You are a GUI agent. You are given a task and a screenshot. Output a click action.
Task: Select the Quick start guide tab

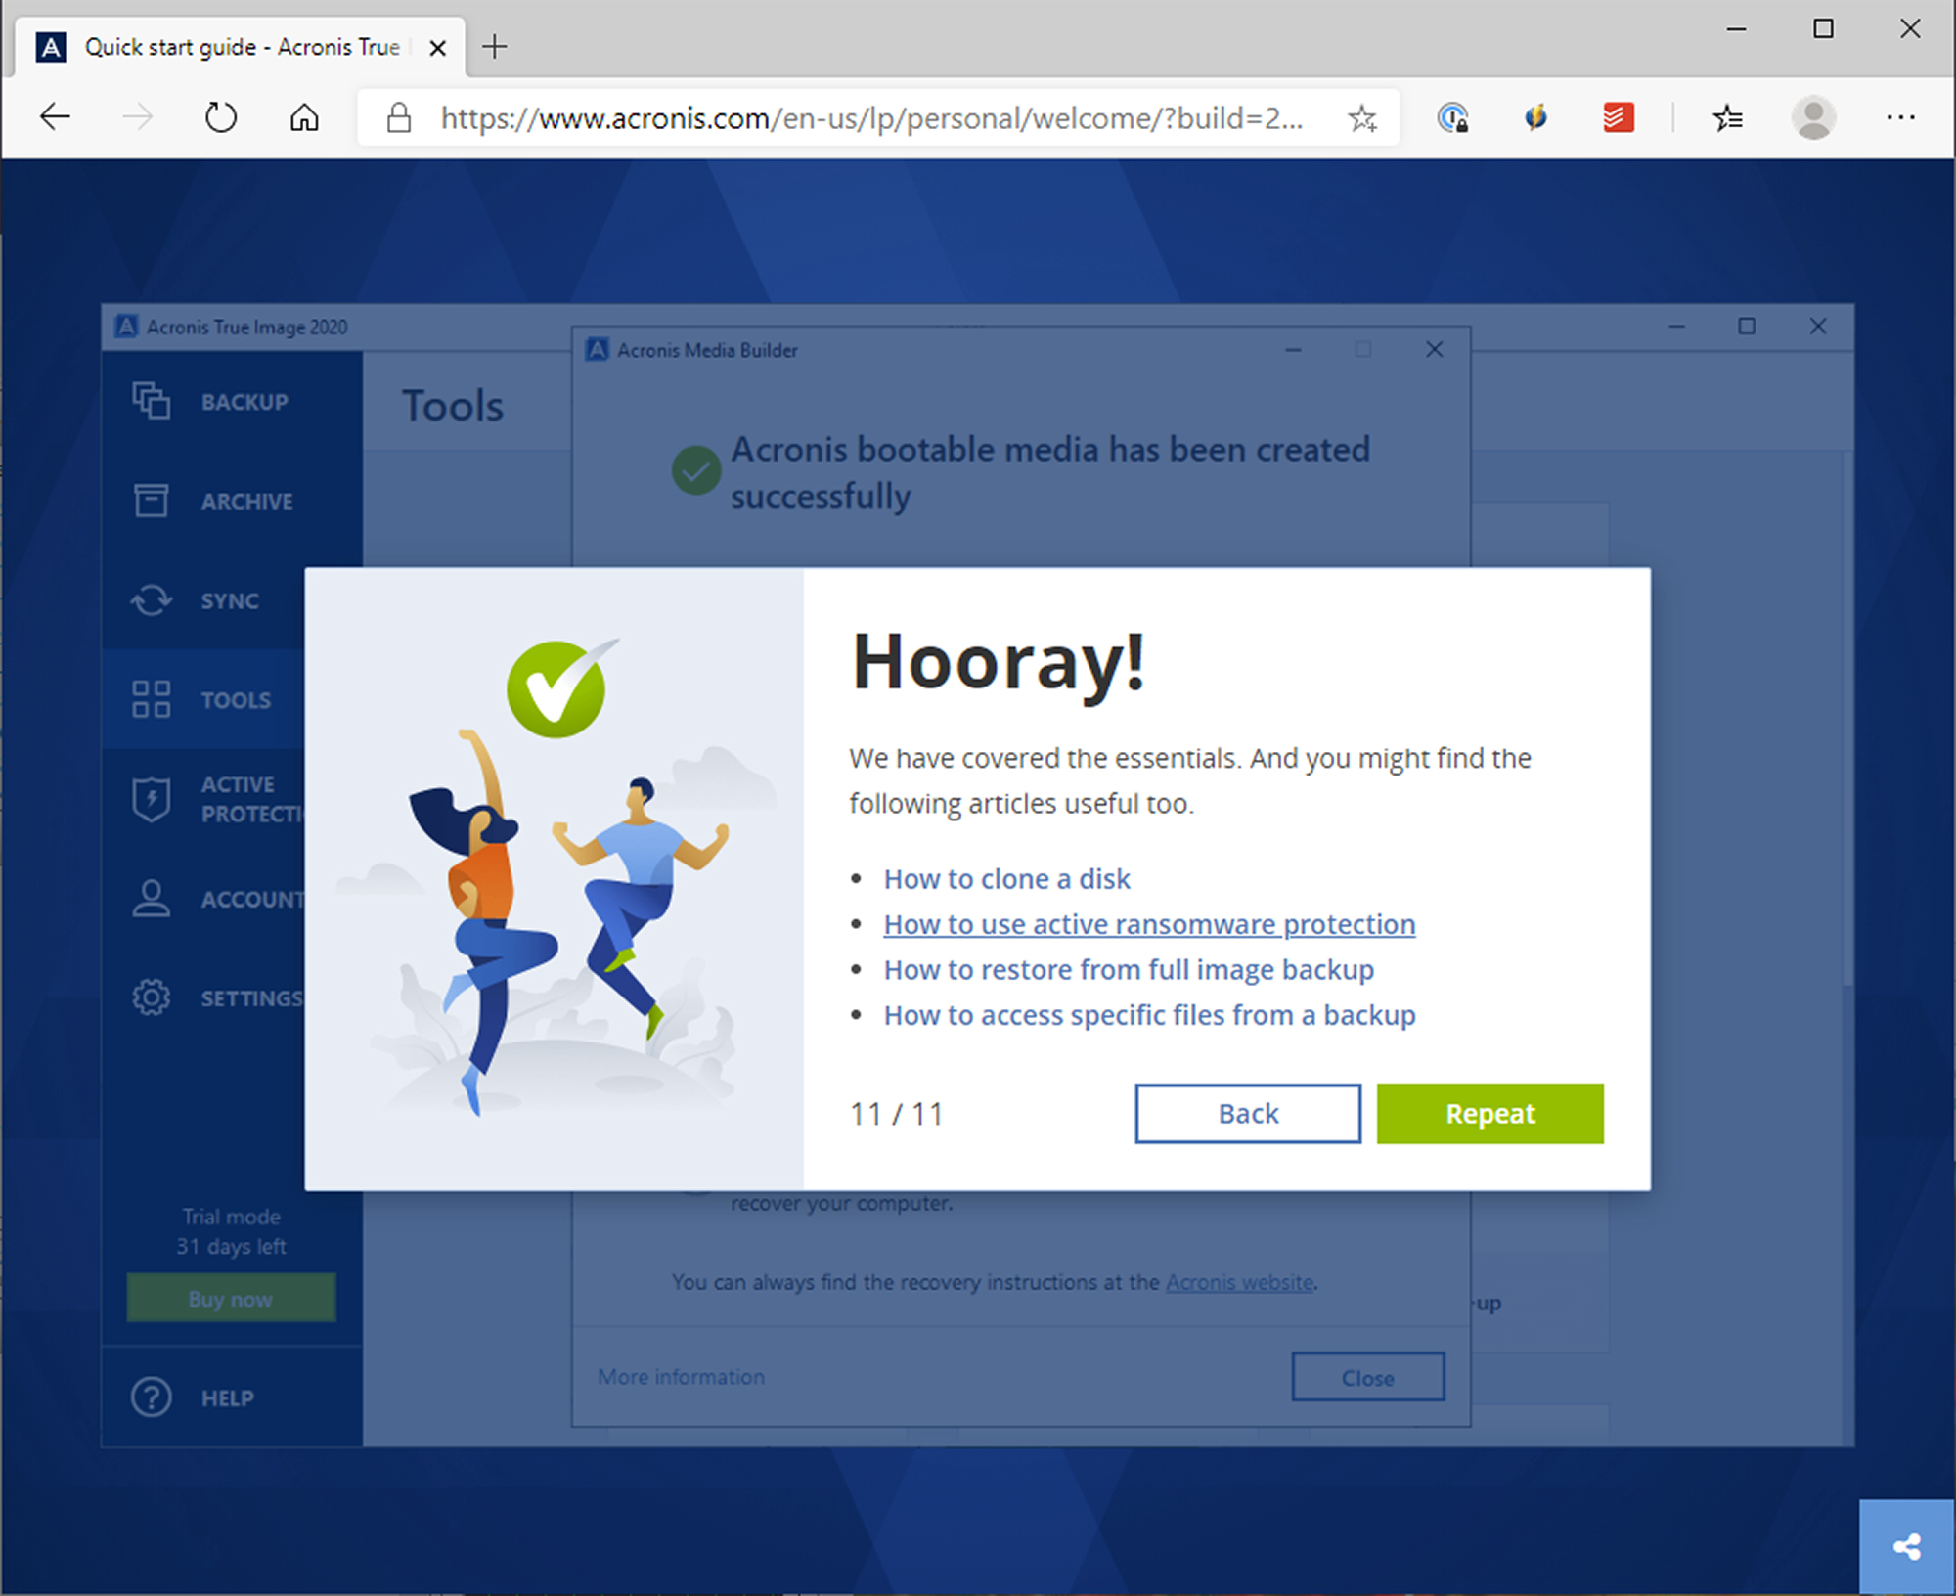pyautogui.click(x=240, y=47)
